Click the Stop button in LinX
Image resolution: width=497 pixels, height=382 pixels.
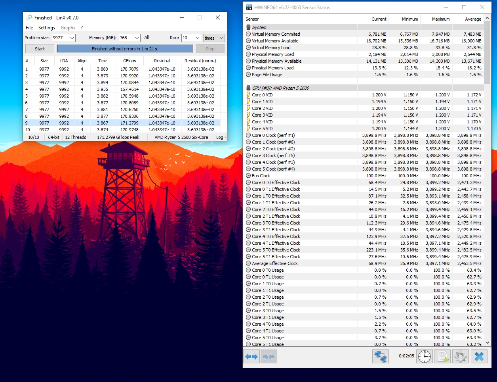210,49
